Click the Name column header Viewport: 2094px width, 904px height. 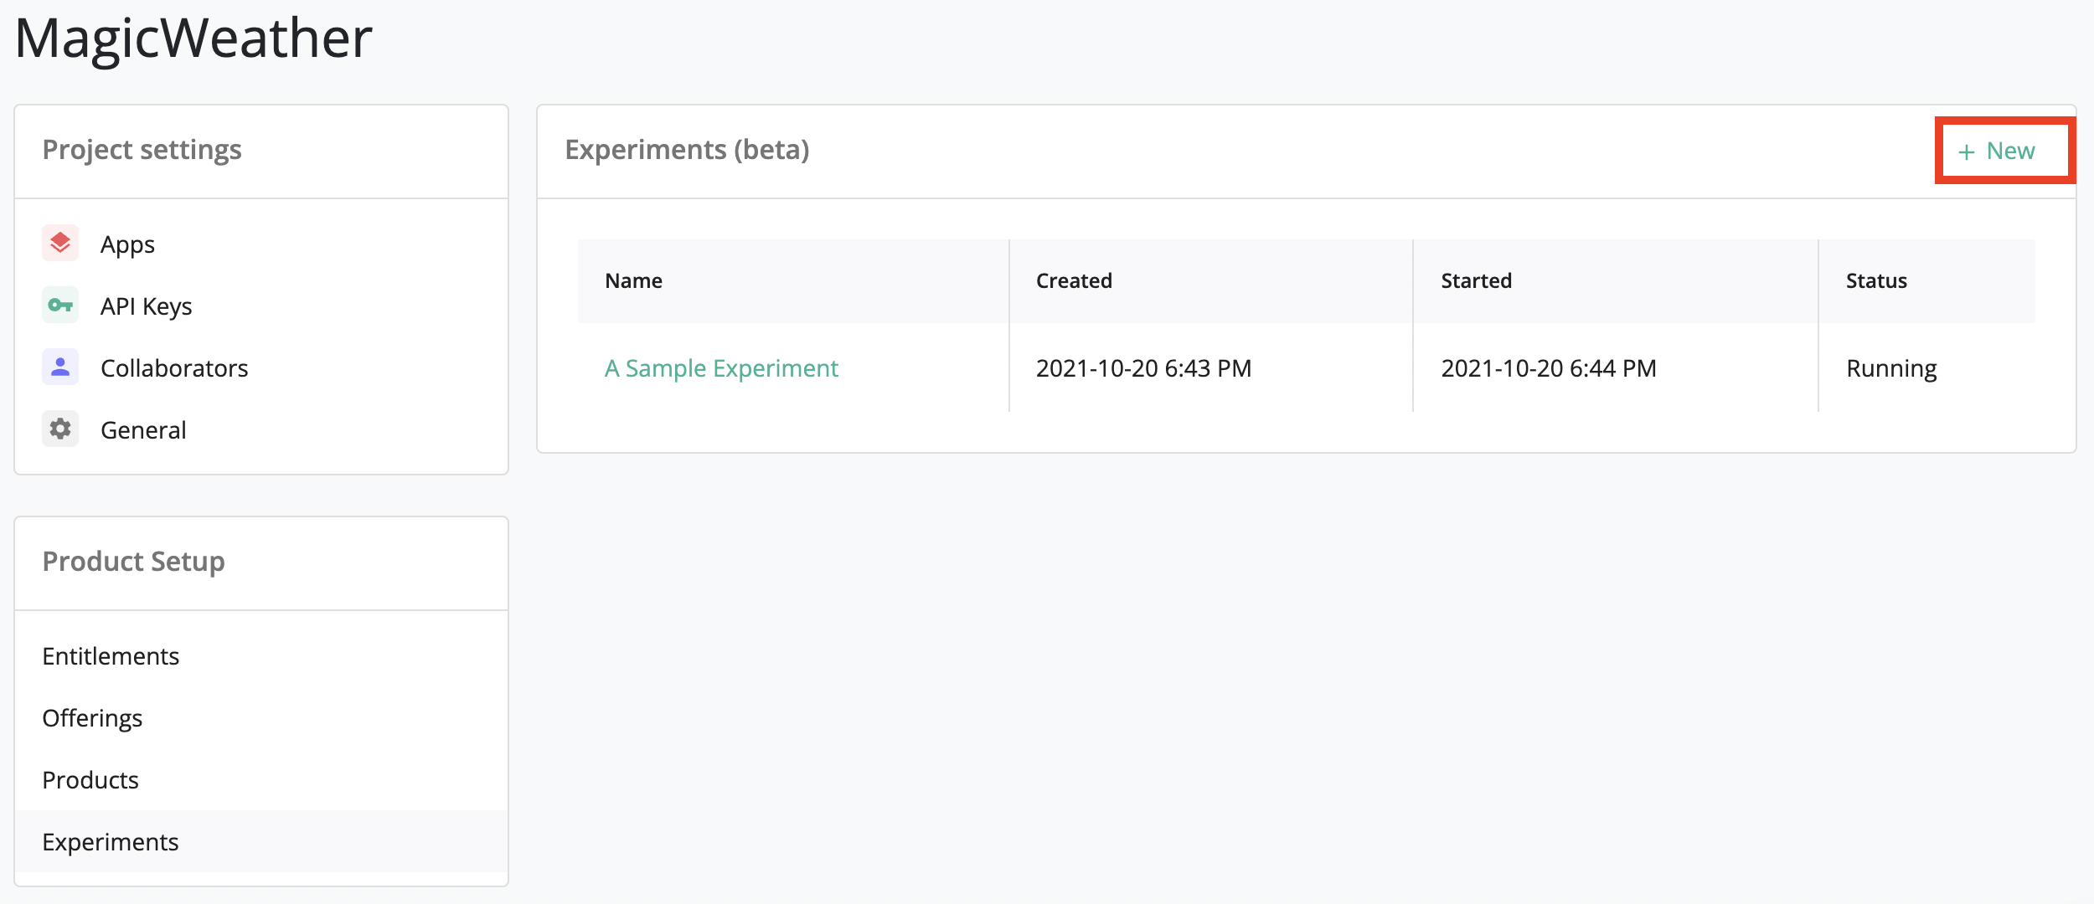pyautogui.click(x=633, y=281)
